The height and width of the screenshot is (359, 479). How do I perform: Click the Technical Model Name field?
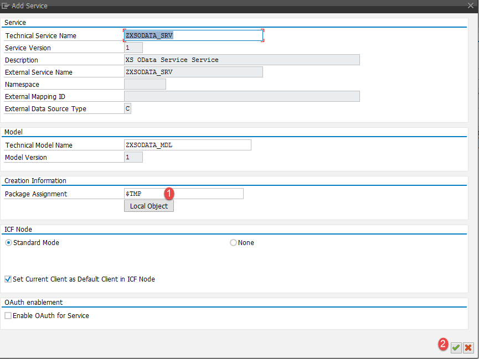pyautogui.click(x=187, y=145)
